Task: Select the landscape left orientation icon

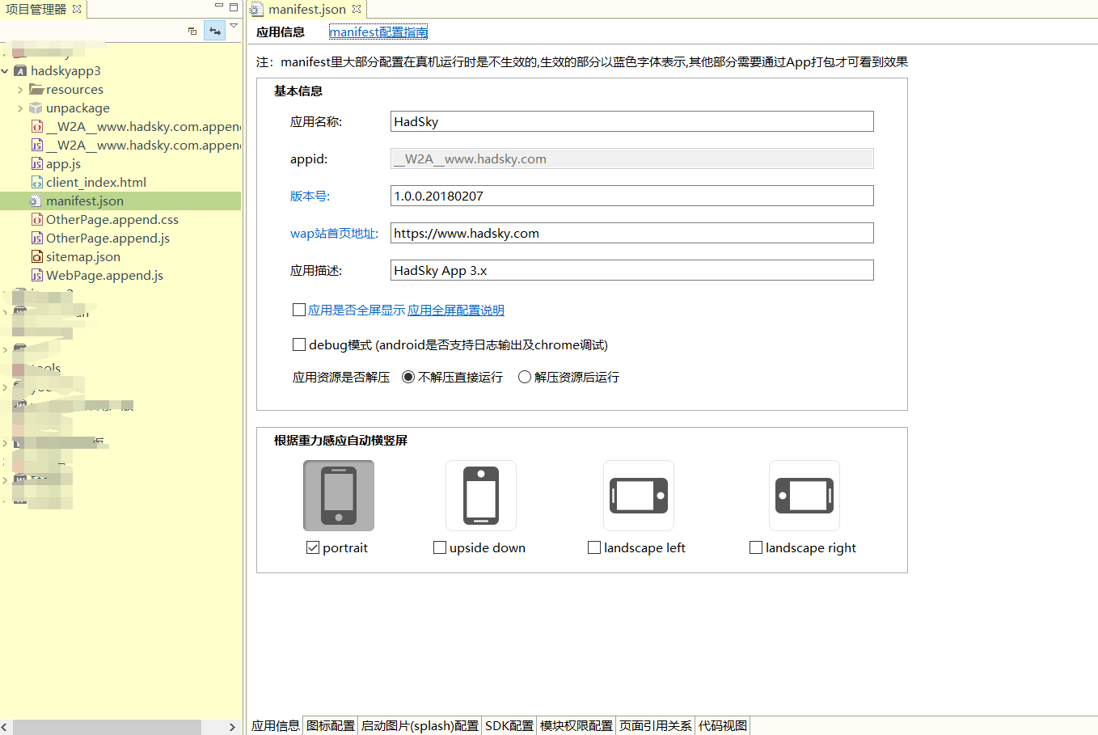Action: pos(639,496)
